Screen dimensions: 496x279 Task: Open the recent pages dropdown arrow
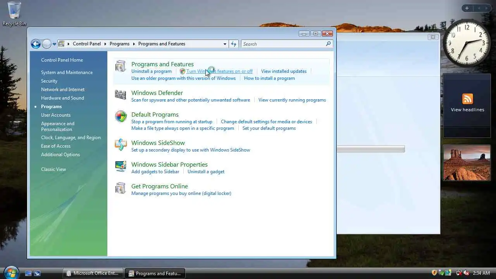pos(55,44)
